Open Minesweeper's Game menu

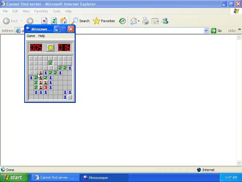[31, 36]
